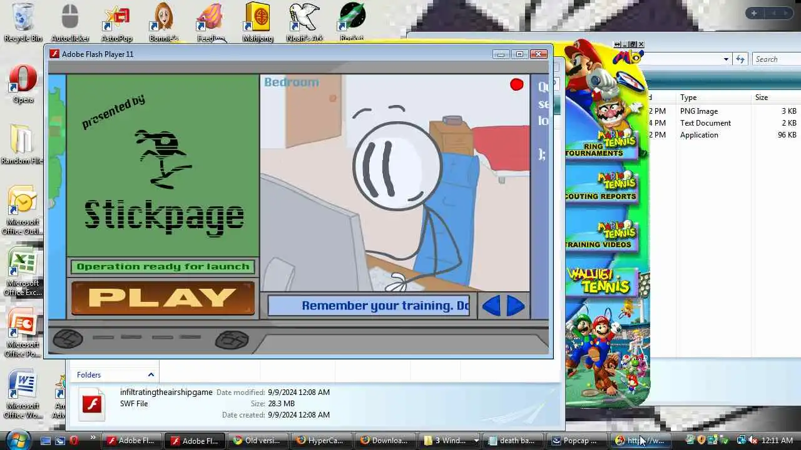
Task: Click the Search field in Explorer window
Action: [x=776, y=59]
